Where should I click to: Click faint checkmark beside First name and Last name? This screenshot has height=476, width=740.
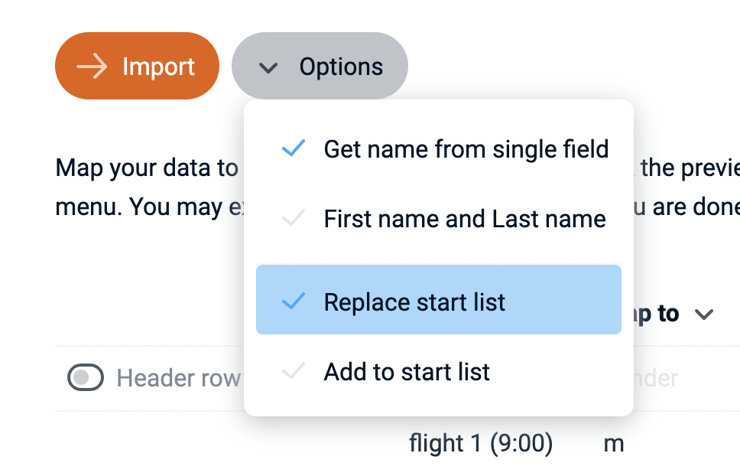(x=294, y=220)
